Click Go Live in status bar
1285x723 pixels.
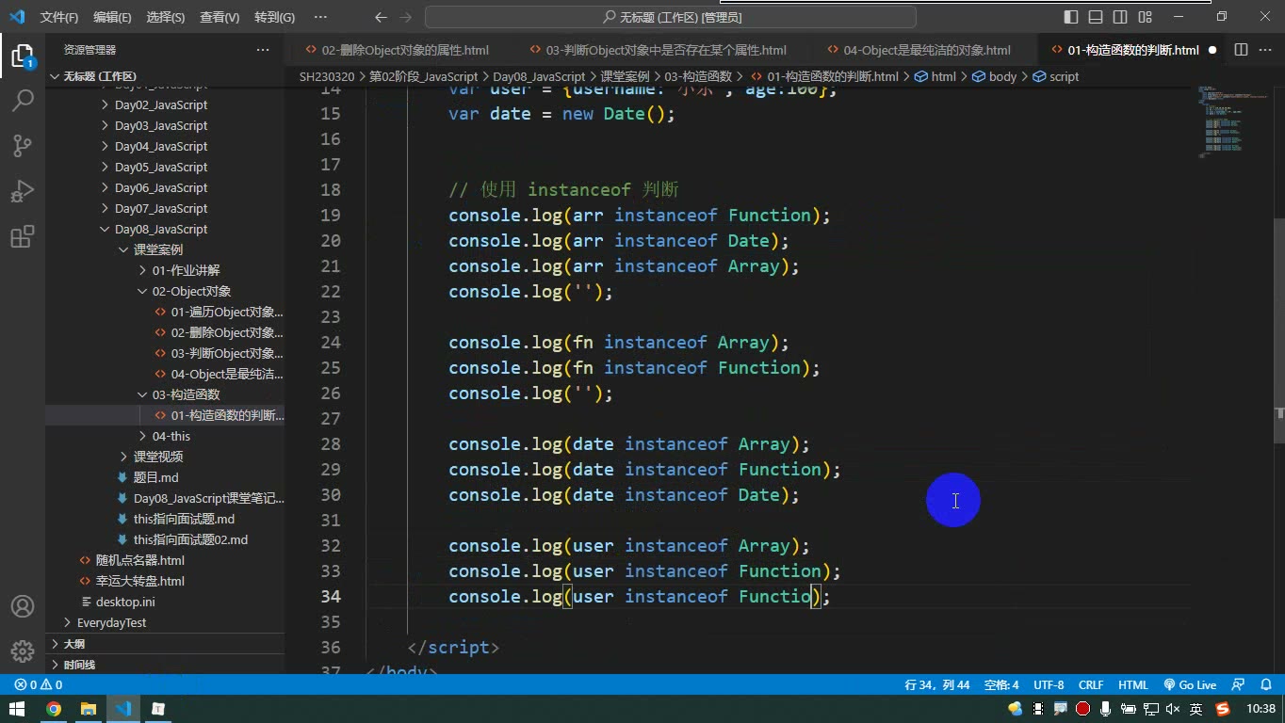[1190, 685]
